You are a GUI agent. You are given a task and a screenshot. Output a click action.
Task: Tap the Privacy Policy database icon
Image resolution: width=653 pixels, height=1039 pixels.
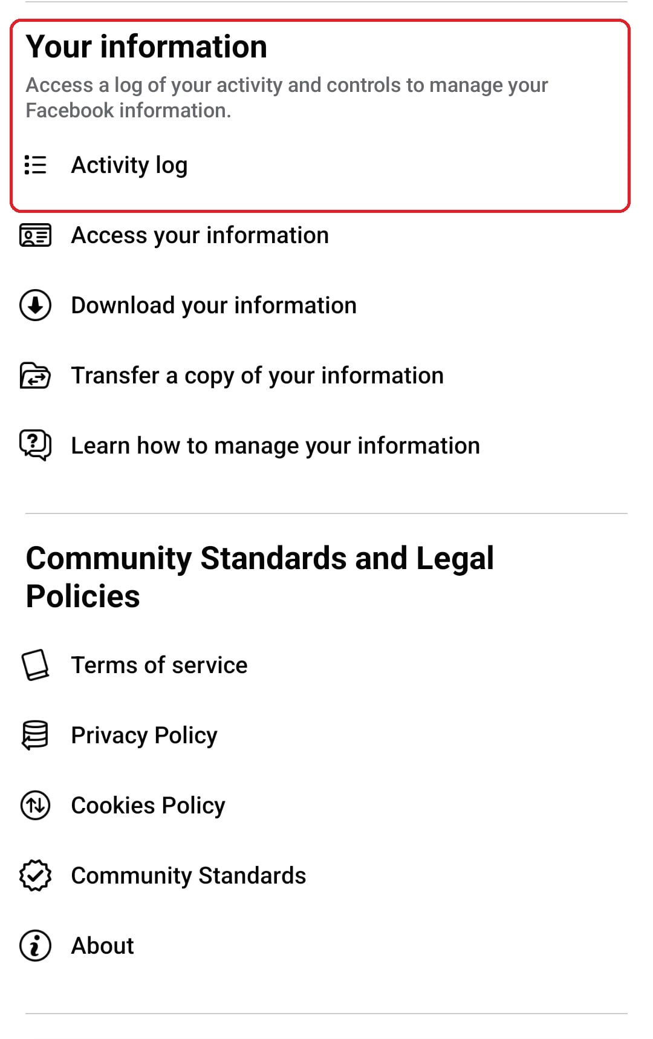tap(35, 735)
